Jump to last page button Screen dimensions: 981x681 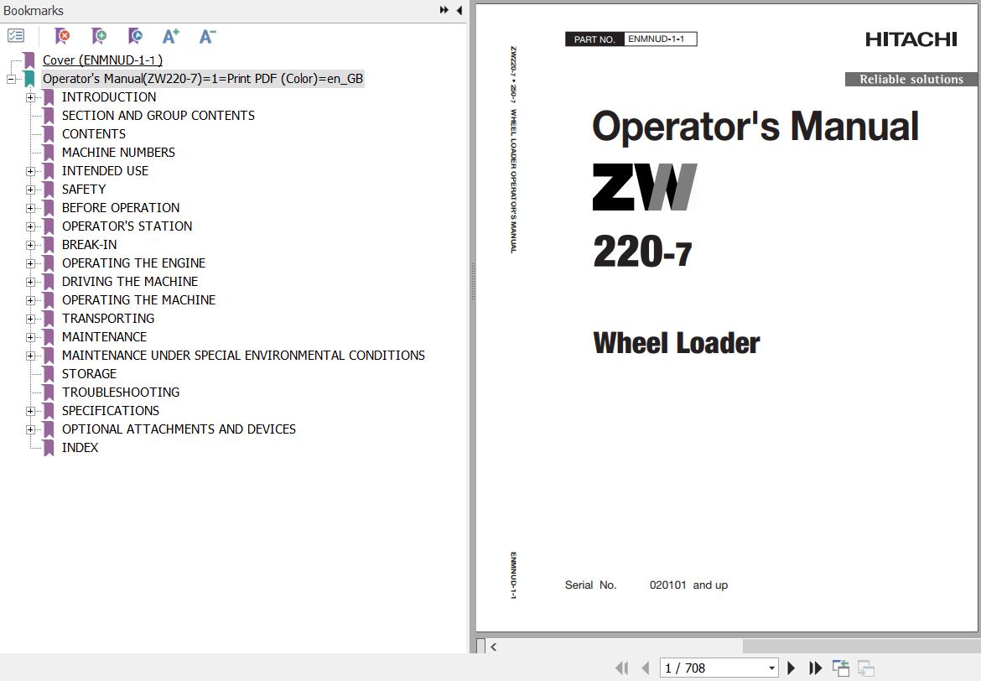point(815,668)
